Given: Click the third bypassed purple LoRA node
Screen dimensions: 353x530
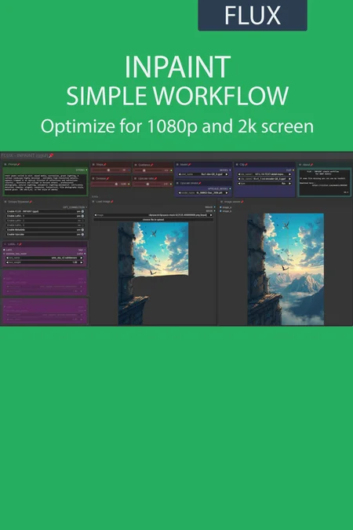Looking at the screenshot, I should click(x=45, y=311).
